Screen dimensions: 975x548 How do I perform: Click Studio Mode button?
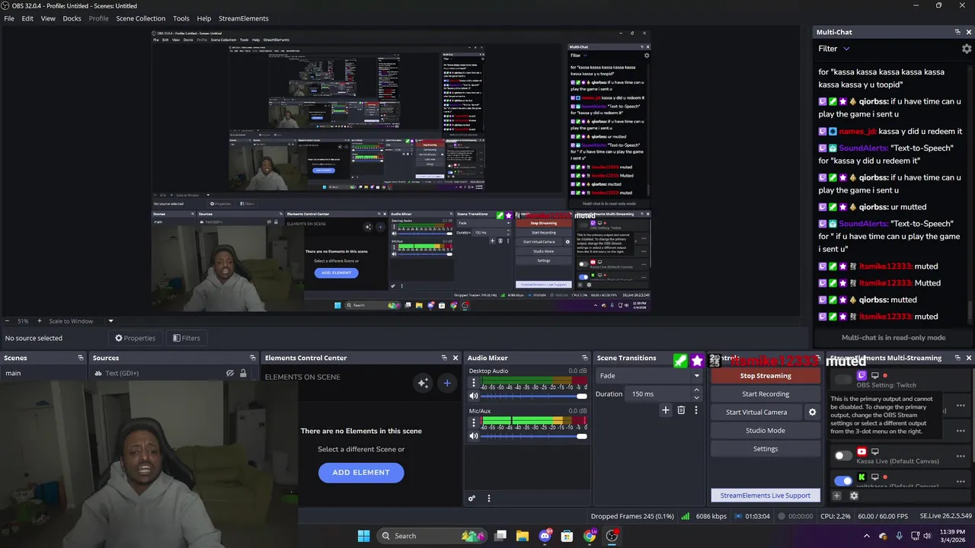click(766, 431)
